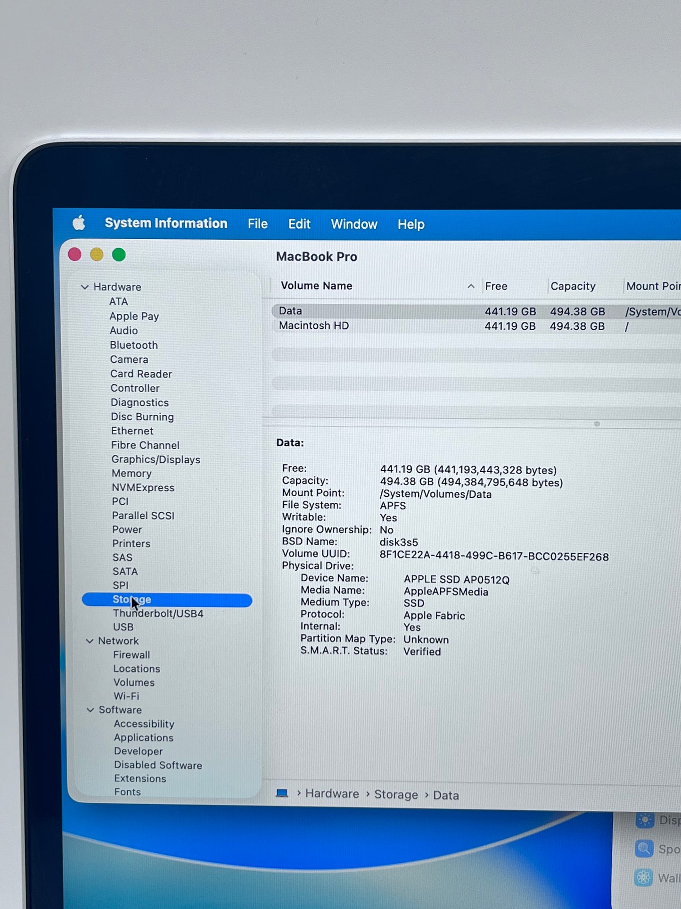This screenshot has height=909, width=681.
Task: Select the highlighted Storage item
Action: tap(167, 600)
